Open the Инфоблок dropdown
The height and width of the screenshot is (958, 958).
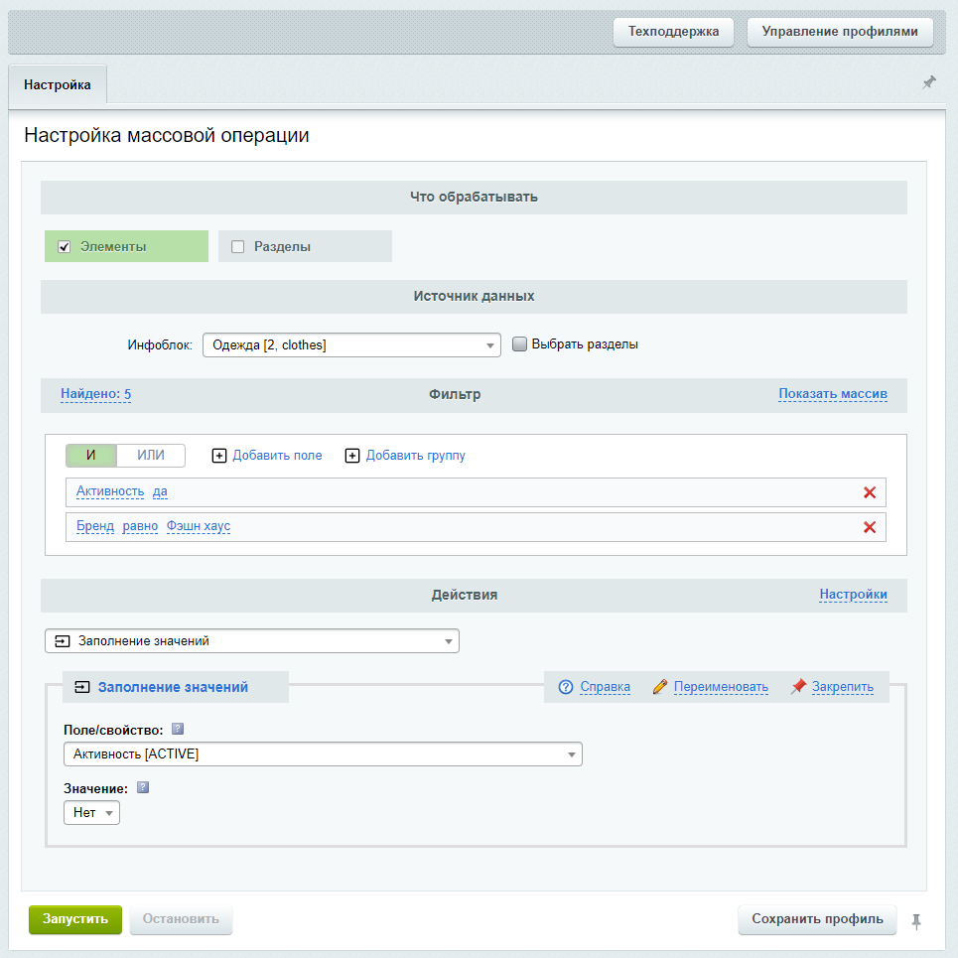click(350, 345)
